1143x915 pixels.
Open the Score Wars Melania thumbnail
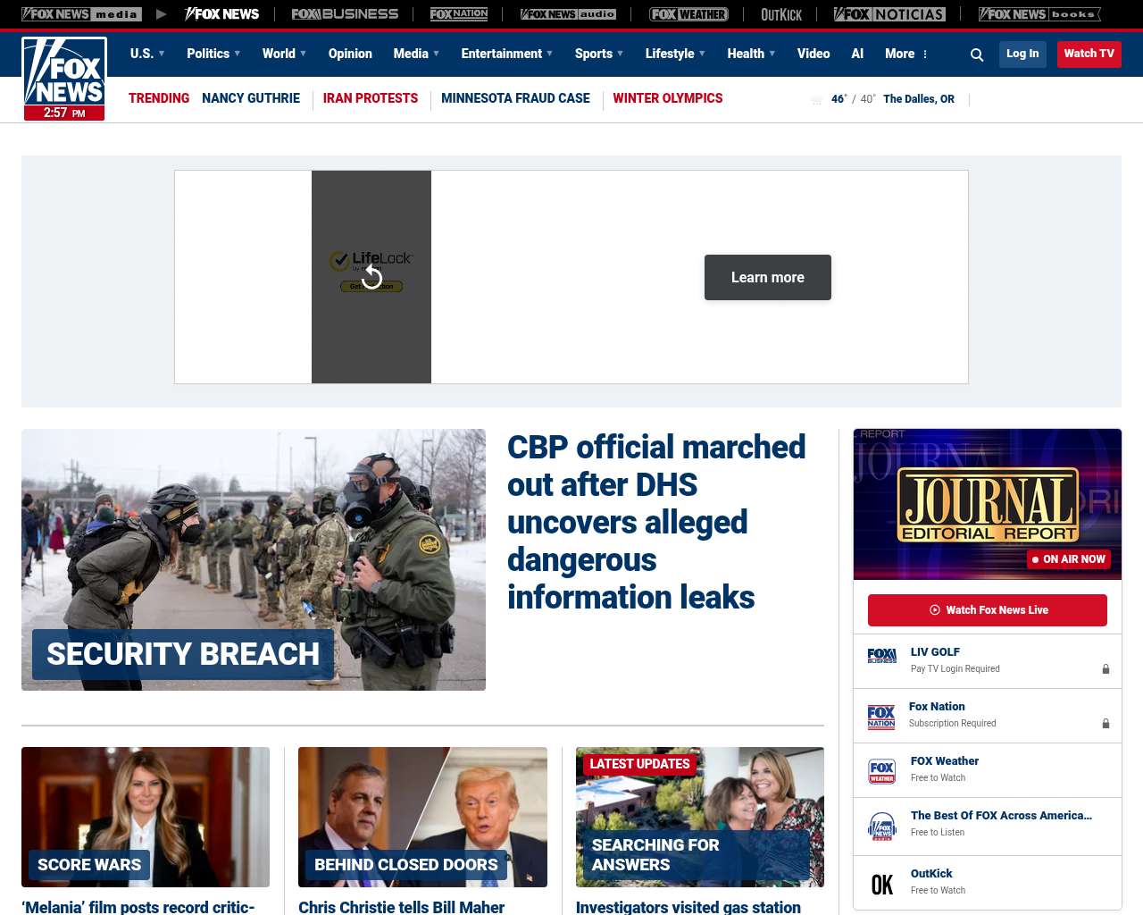coord(146,817)
